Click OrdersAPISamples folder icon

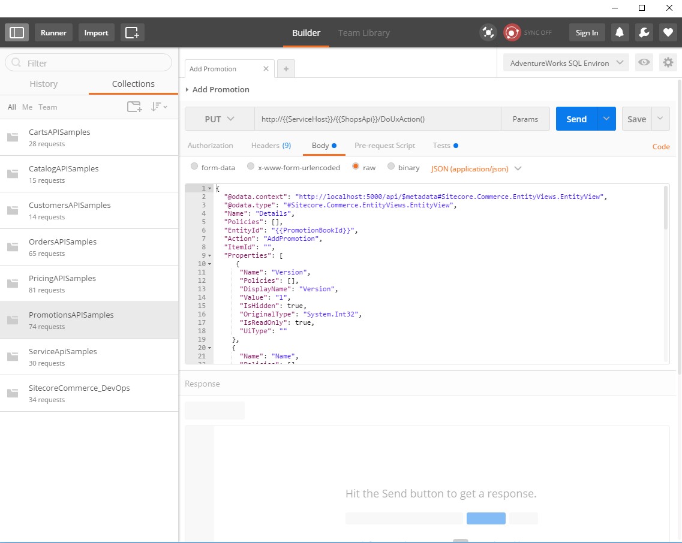point(13,247)
